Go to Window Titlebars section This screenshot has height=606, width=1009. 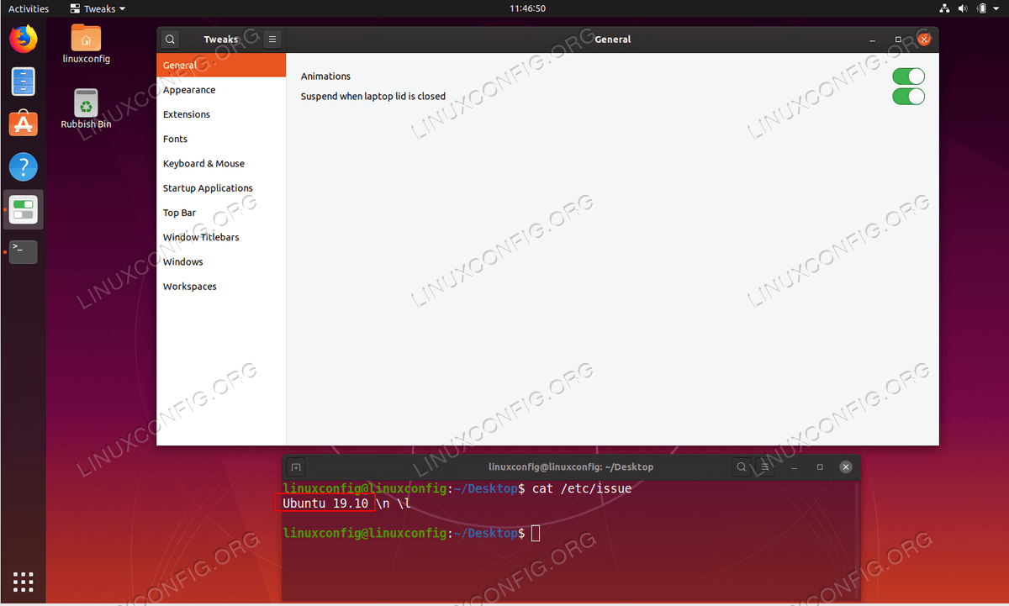click(221, 237)
